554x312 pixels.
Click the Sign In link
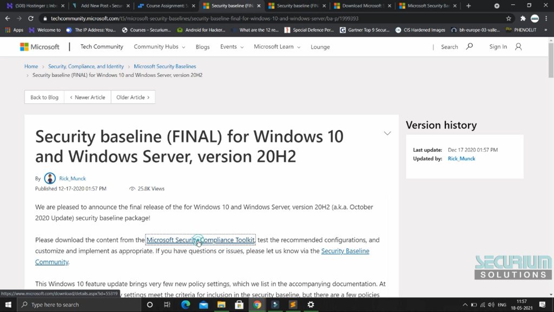[498, 47]
